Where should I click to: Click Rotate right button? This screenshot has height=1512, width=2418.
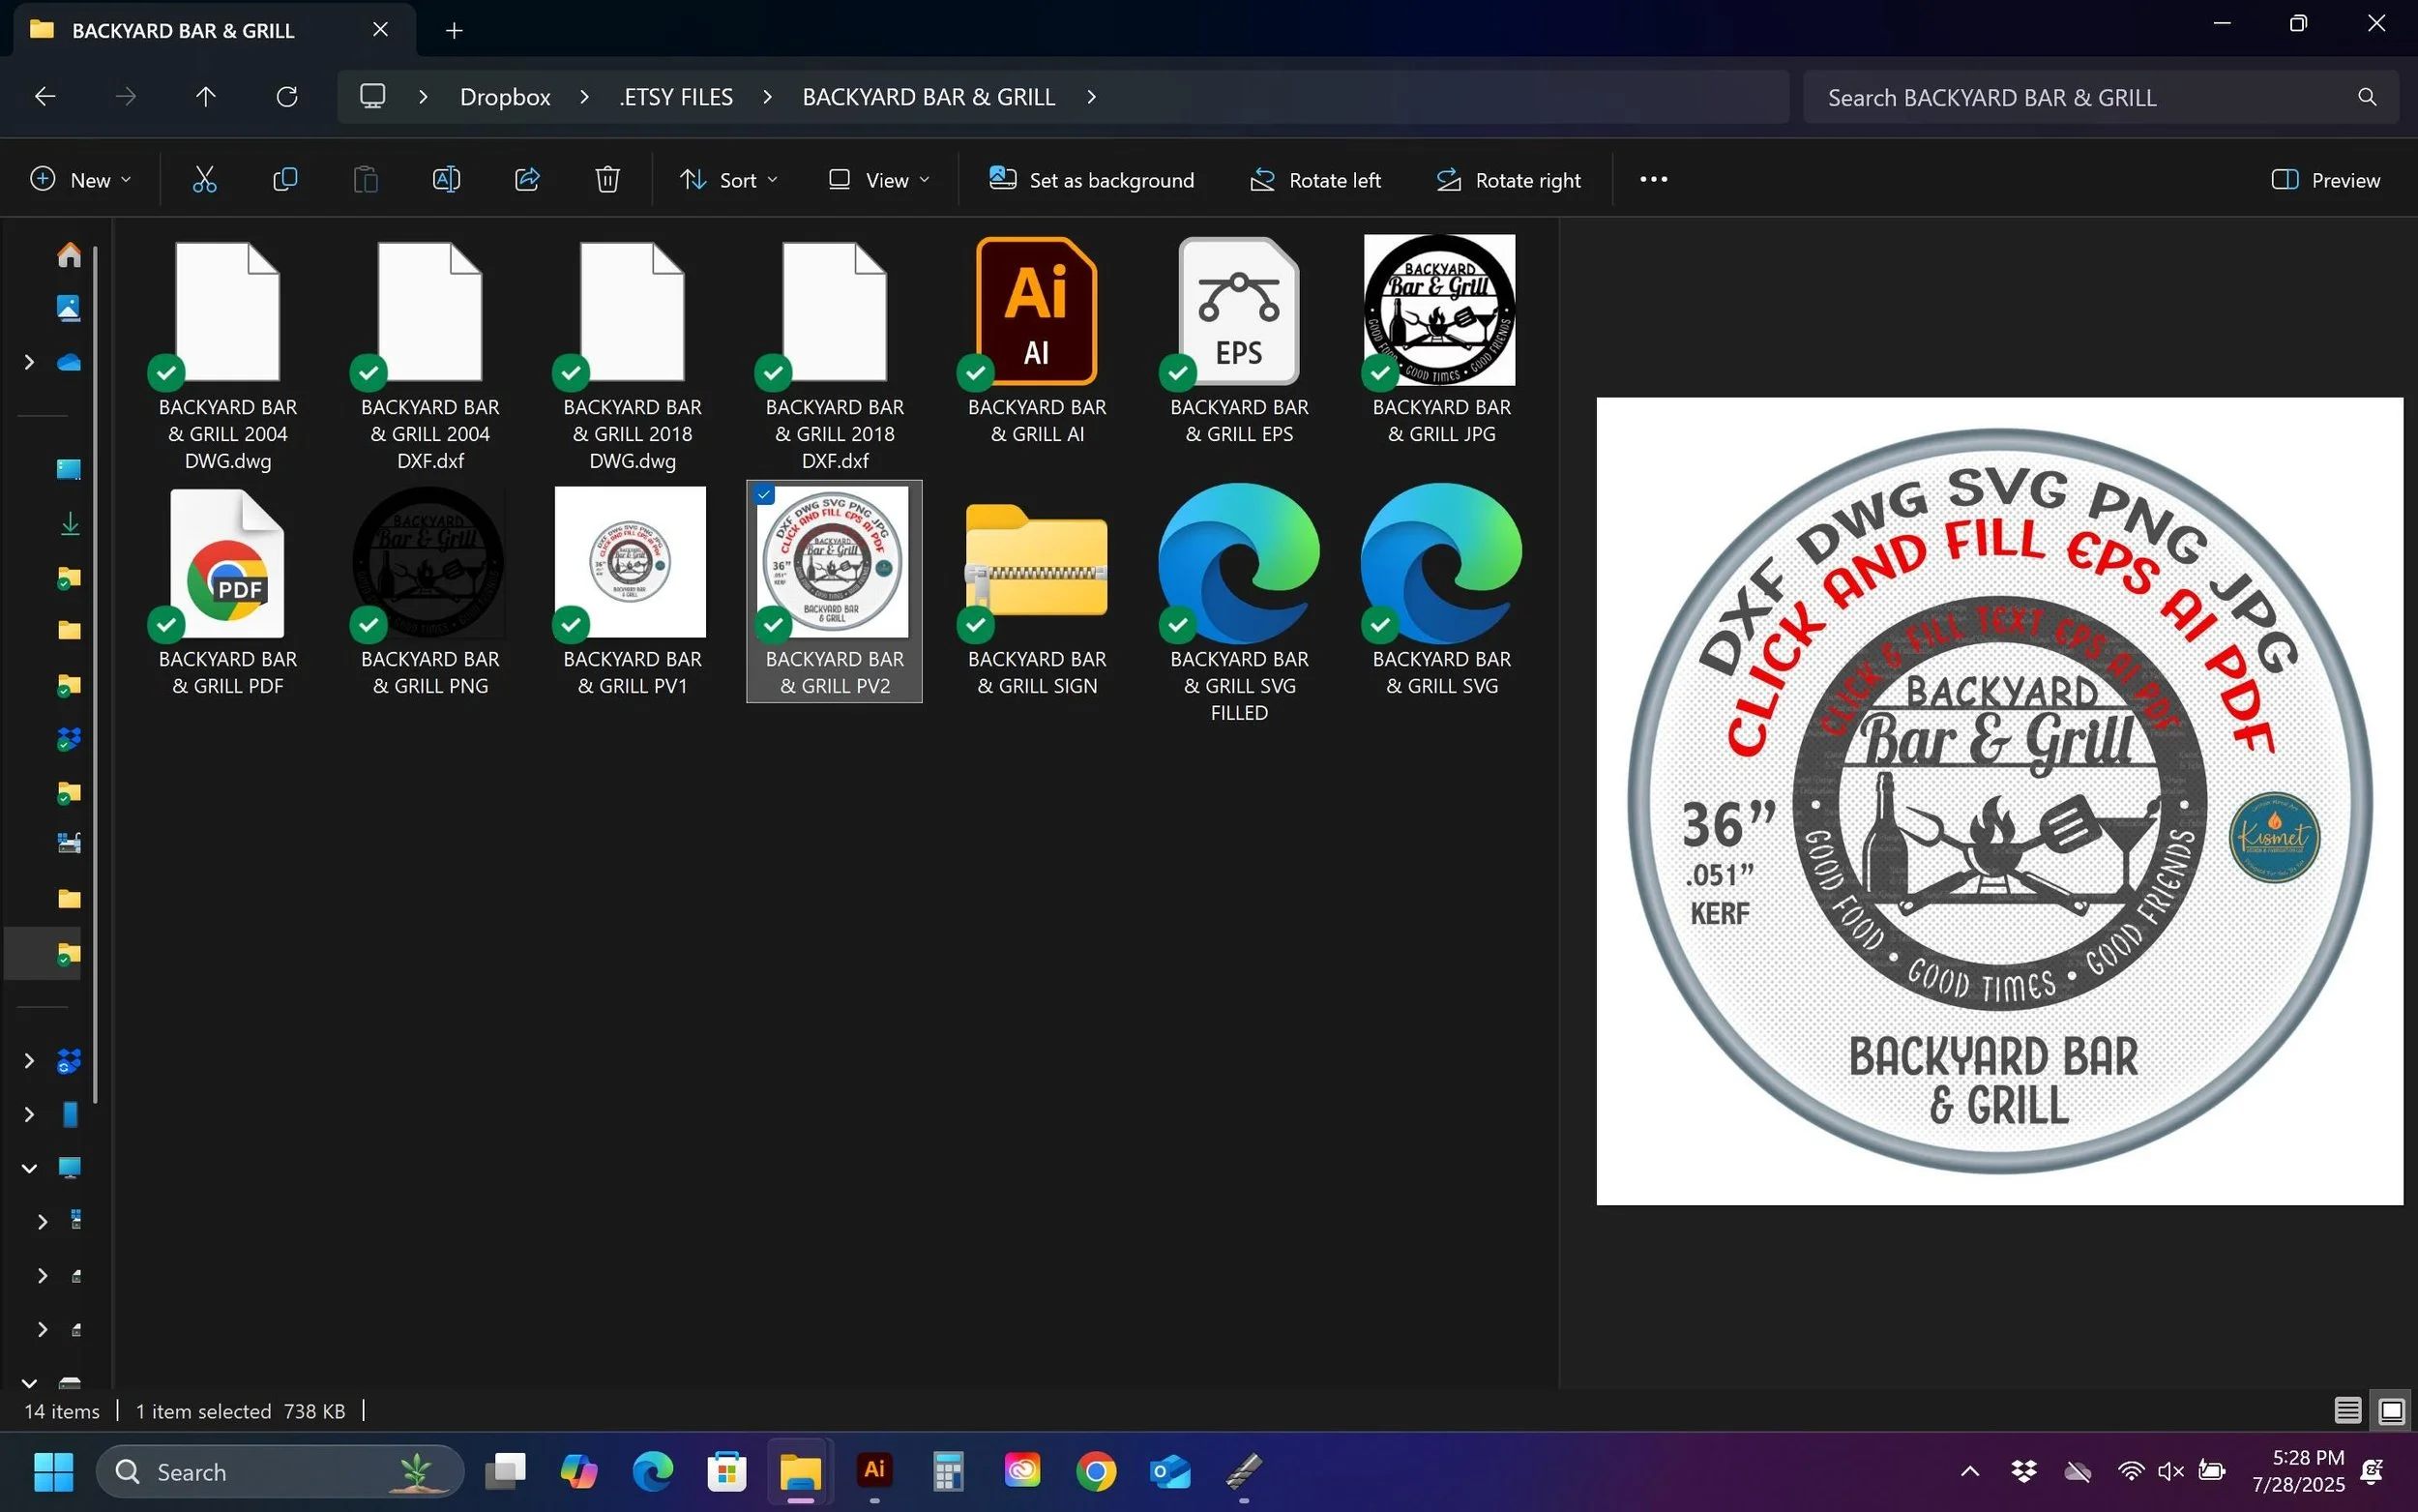pos(1509,180)
